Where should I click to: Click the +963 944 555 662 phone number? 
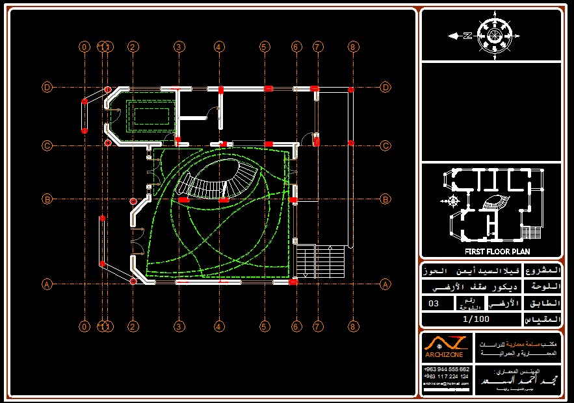click(x=445, y=369)
